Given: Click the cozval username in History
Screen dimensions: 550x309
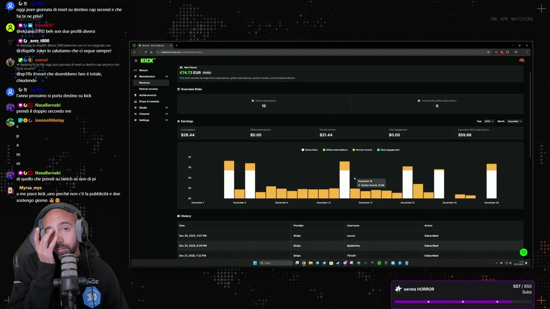Looking at the screenshot, I should click(x=351, y=236).
